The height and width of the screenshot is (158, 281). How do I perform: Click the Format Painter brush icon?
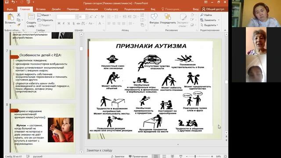click(x=18, y=25)
